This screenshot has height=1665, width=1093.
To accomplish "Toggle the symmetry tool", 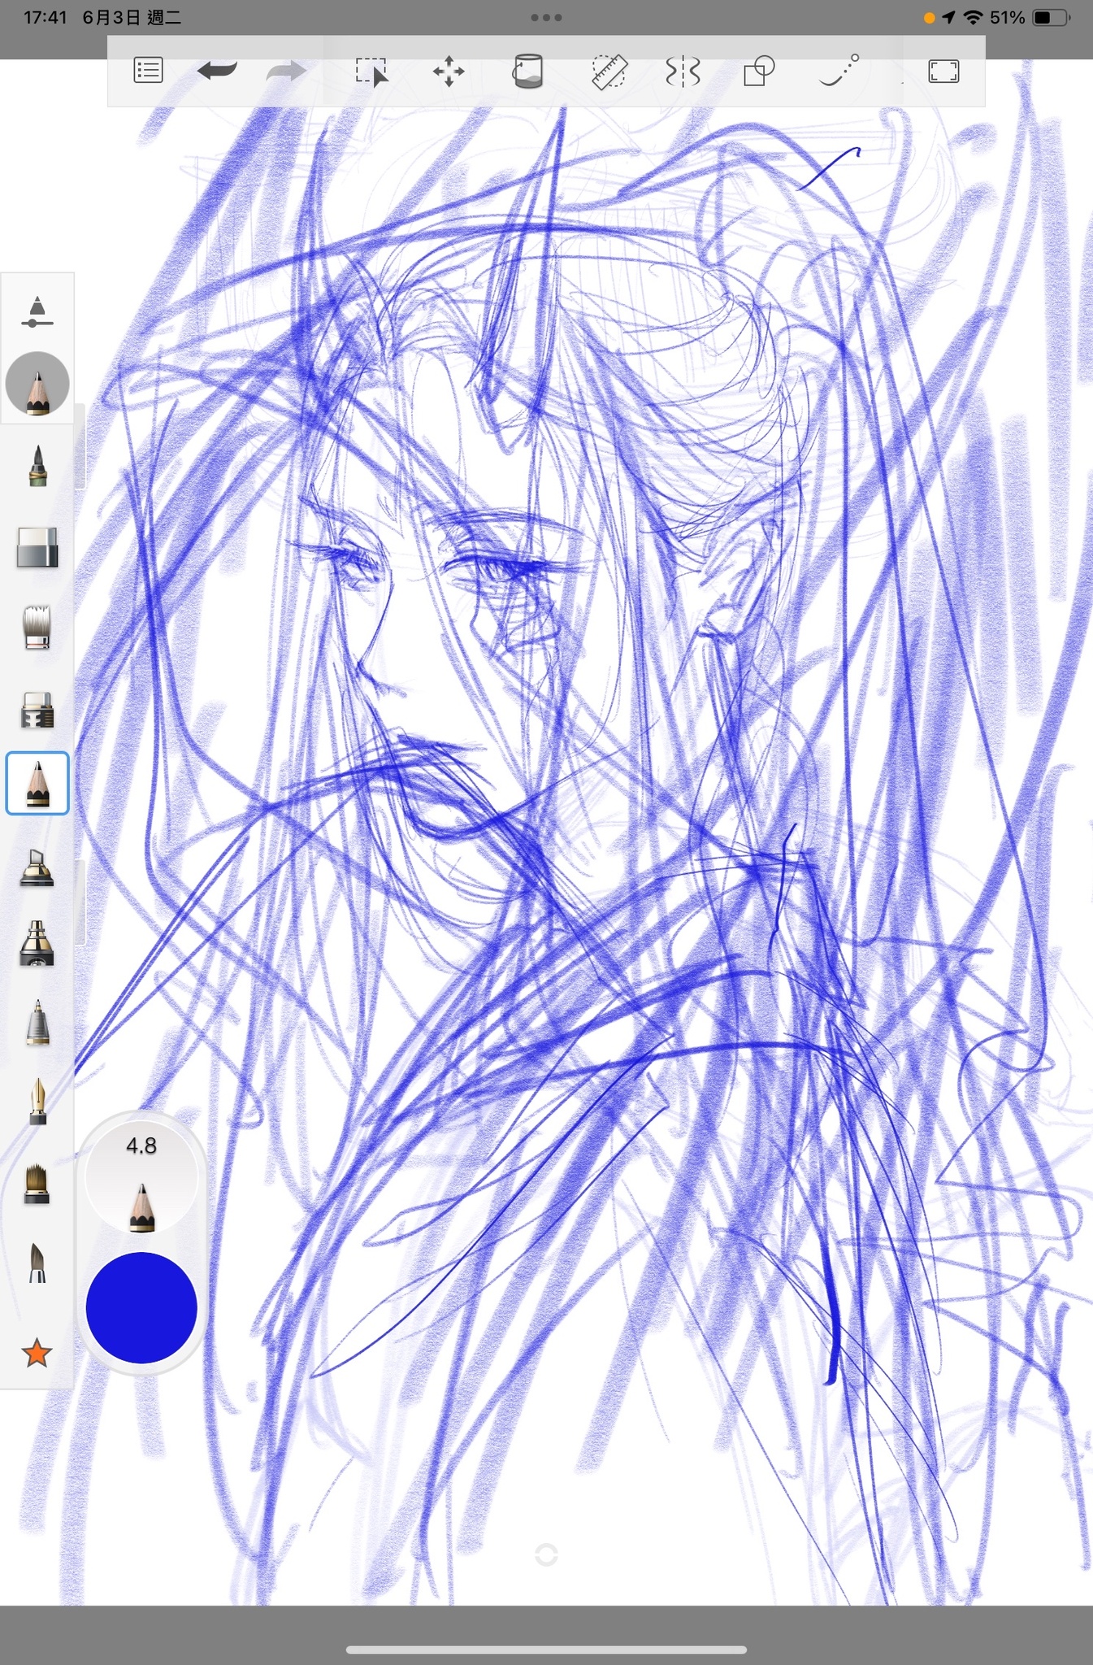I will coord(683,72).
